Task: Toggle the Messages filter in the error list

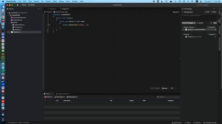Action: [72, 97]
